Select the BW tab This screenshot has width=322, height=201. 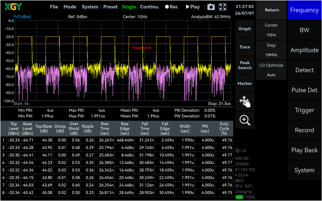pyautogui.click(x=304, y=30)
